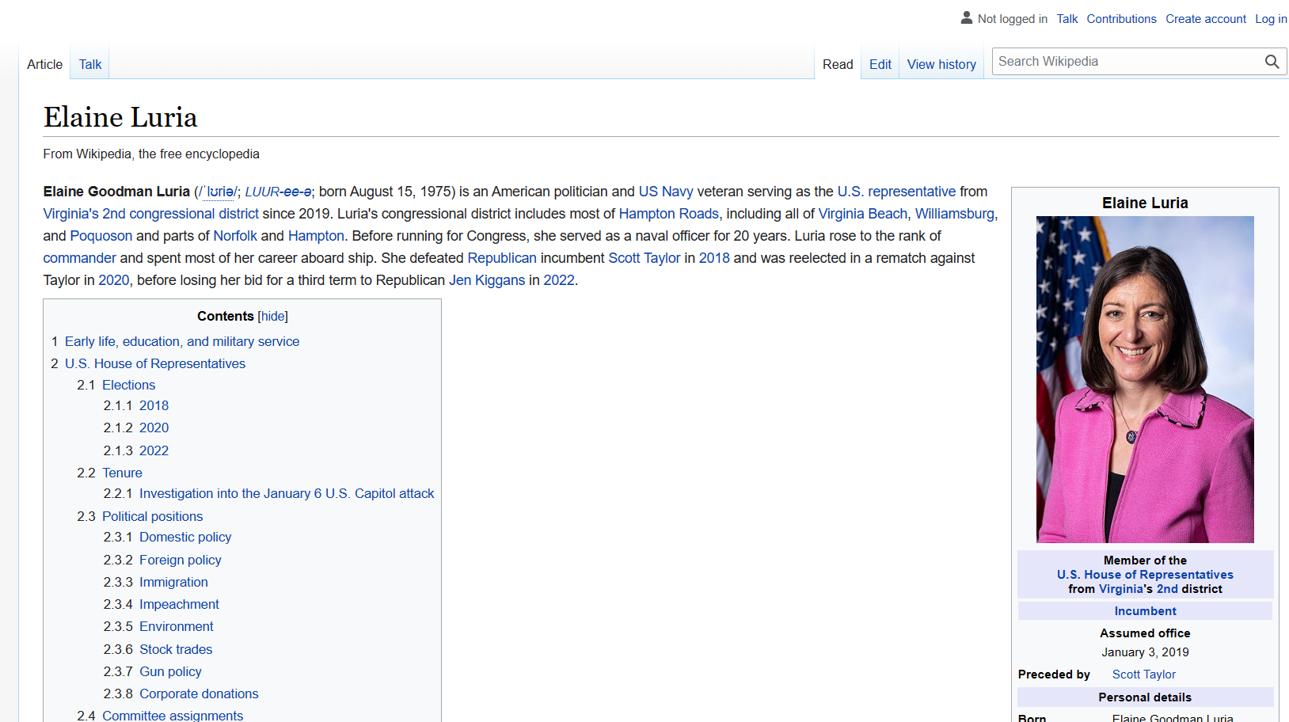Jump to Tenure subsection
The height and width of the screenshot is (722, 1289).
[122, 473]
